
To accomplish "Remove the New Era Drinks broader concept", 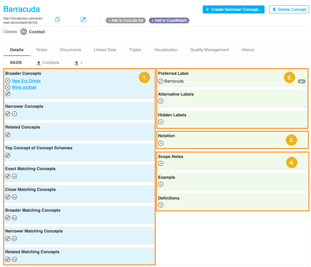I will 8,81.
